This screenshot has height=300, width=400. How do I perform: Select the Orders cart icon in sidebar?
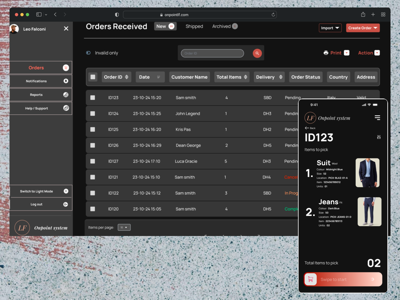point(65,67)
